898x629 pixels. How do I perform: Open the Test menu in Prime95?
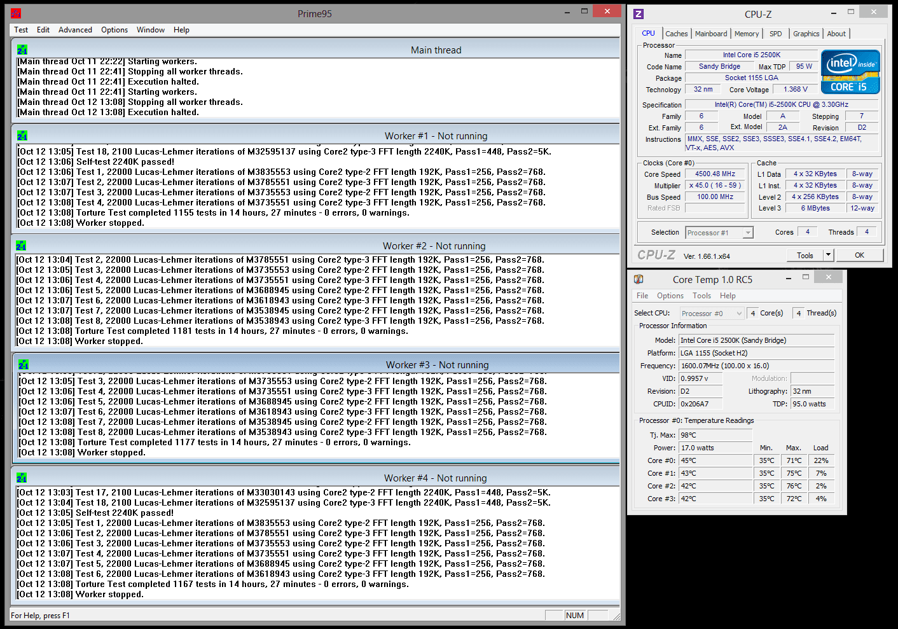21,30
